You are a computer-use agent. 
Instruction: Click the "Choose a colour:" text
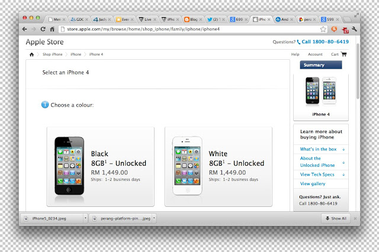click(72, 105)
